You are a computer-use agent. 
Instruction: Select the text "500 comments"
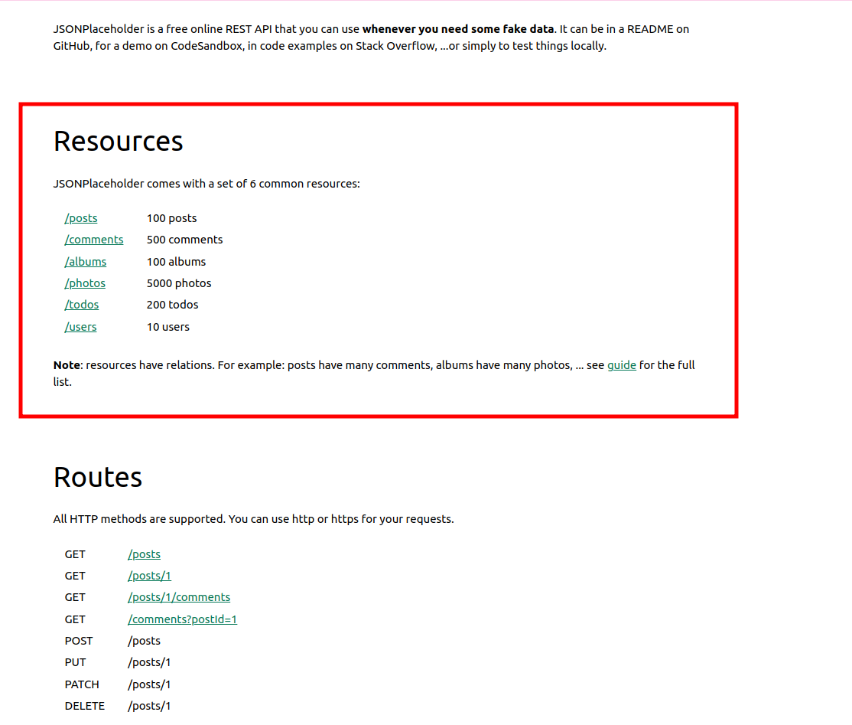click(185, 240)
